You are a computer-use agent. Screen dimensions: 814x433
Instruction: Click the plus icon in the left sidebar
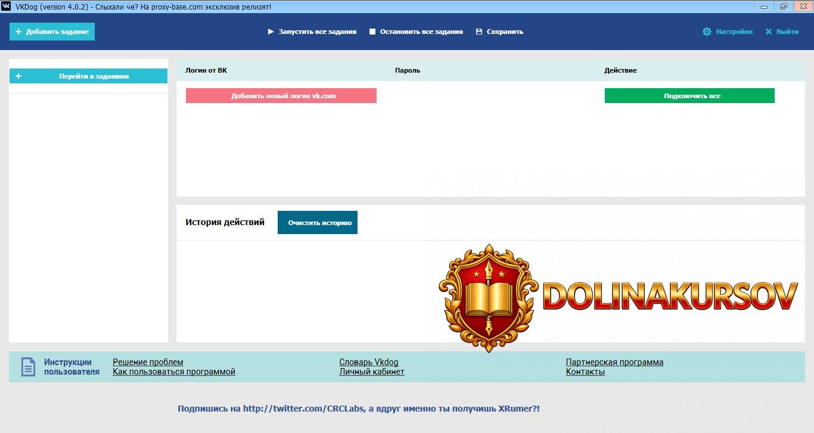pos(18,76)
